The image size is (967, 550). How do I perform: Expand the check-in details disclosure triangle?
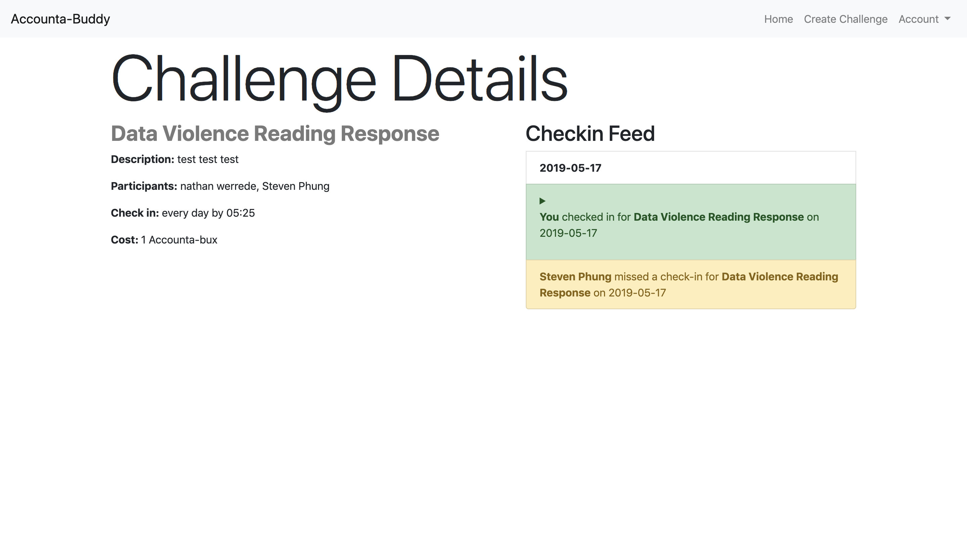coord(542,201)
